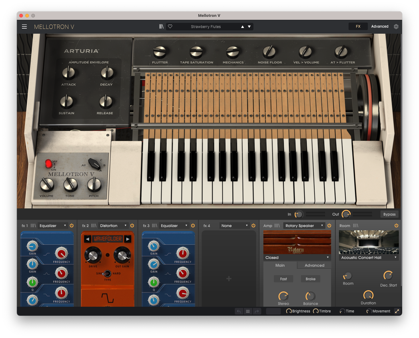
Task: Click the Mellotron V title logo
Action: pos(54,27)
